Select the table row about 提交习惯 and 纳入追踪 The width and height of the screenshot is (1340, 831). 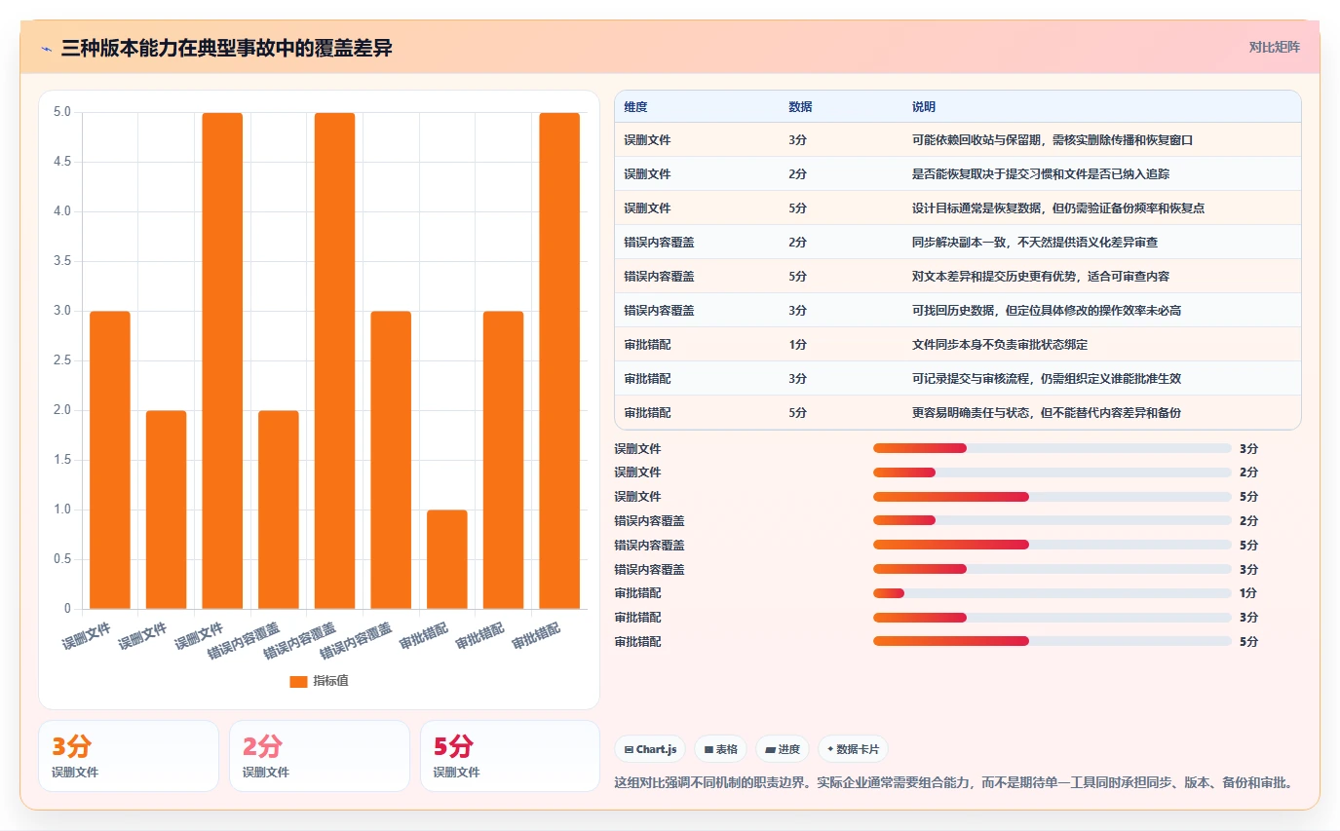click(958, 174)
